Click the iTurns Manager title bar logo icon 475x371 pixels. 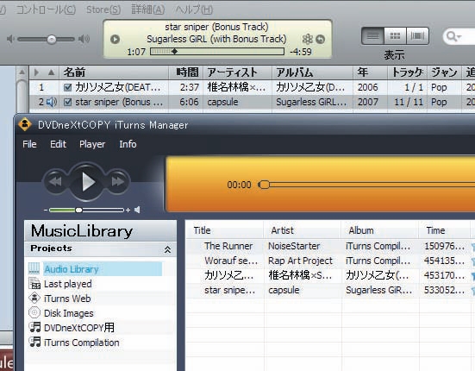click(25, 124)
